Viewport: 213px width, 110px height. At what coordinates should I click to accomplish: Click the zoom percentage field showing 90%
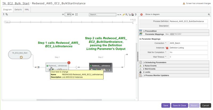(x=68, y=14)
